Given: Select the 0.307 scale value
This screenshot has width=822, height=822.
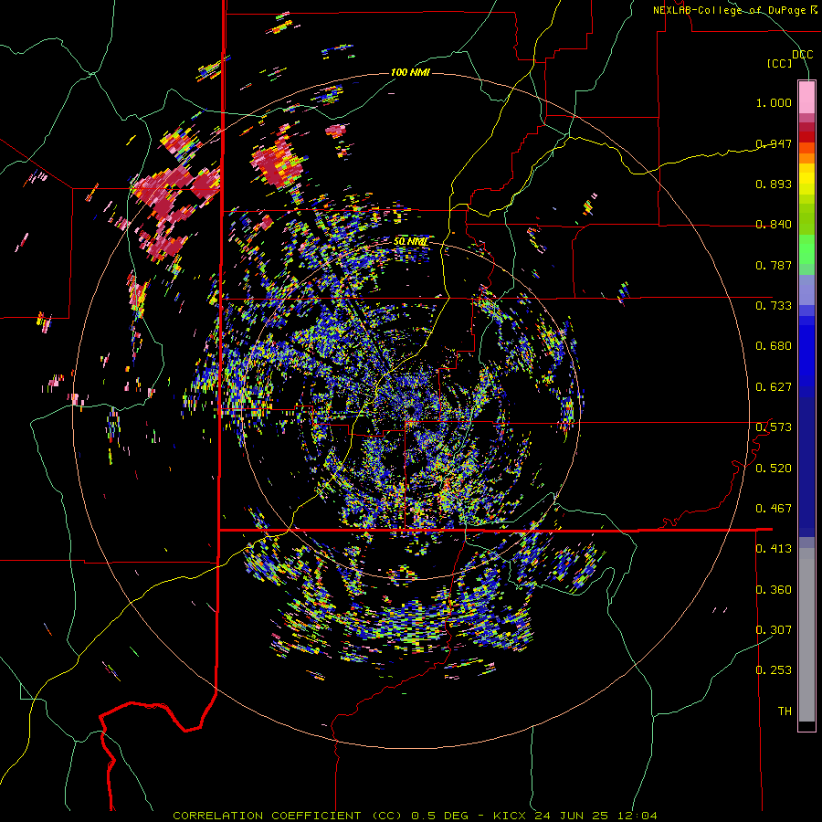Looking at the screenshot, I should (x=774, y=629).
